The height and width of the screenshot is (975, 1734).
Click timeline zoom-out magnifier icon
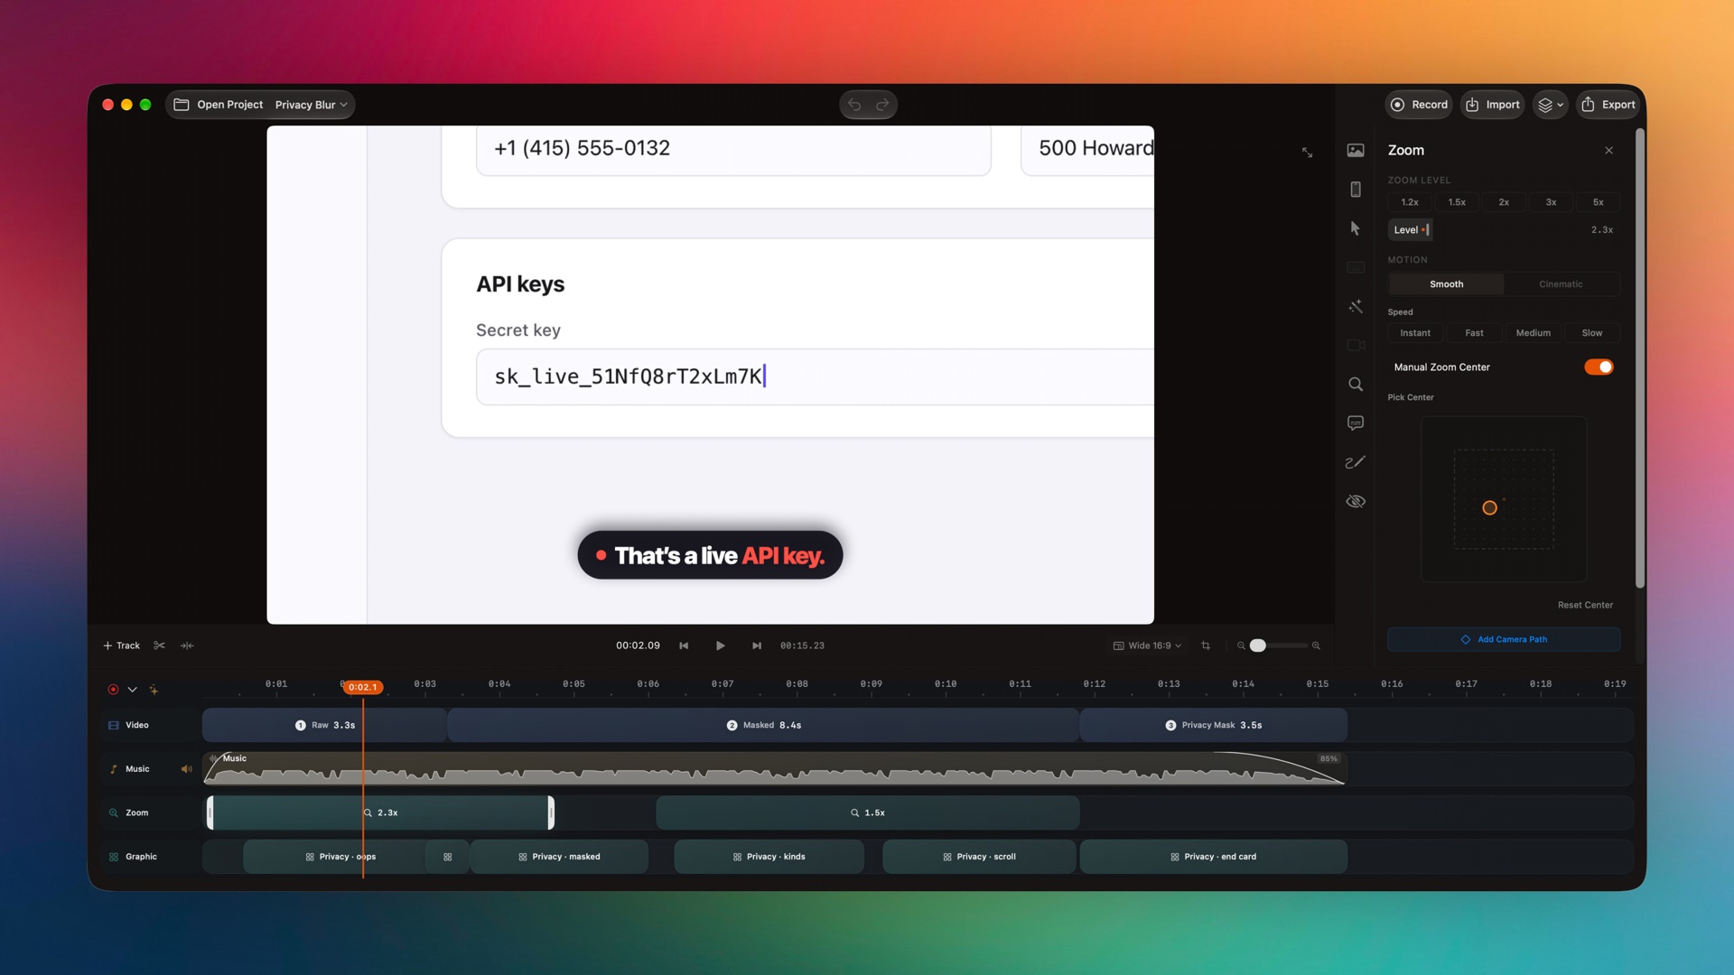(1241, 645)
